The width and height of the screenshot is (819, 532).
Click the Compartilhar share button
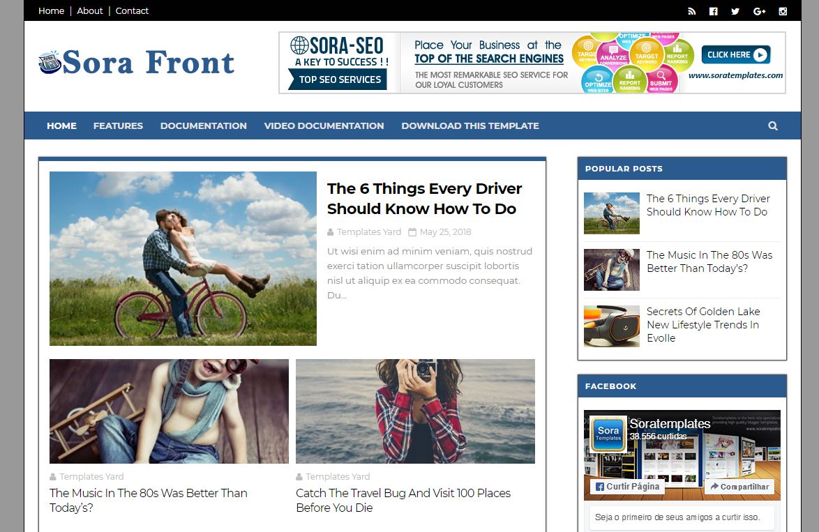coord(739,487)
